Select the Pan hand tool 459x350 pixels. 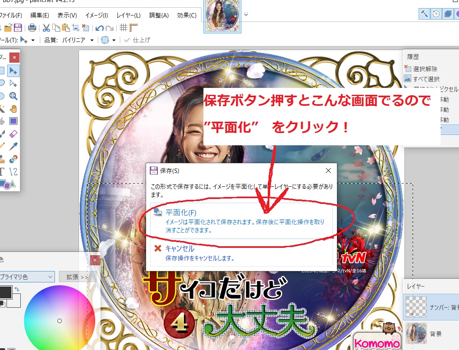[13, 109]
